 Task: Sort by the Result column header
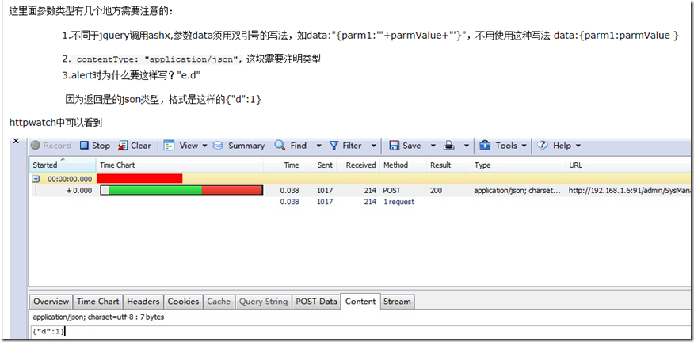point(448,165)
